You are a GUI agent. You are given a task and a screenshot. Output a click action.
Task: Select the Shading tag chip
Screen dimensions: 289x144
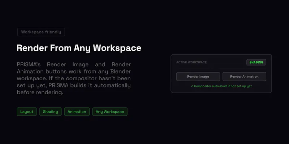[x=50, y=112]
